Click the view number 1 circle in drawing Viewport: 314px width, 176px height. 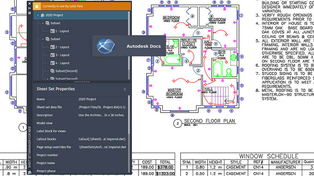click(23, 128)
